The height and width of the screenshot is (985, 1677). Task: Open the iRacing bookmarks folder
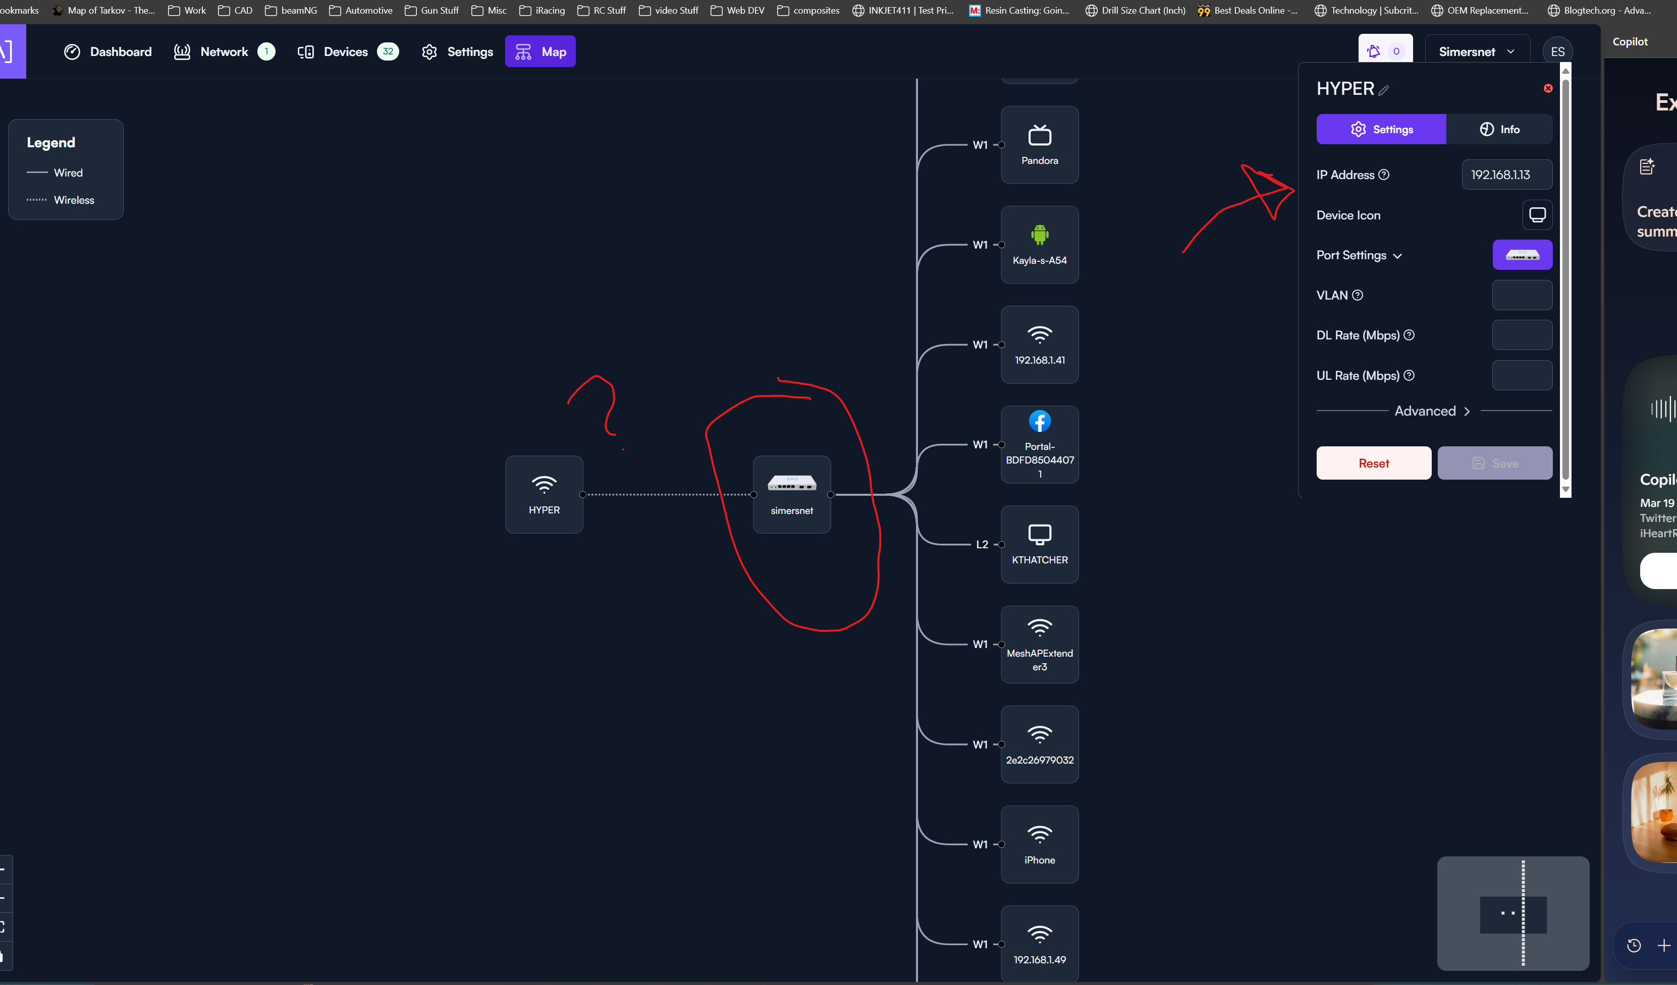542,10
